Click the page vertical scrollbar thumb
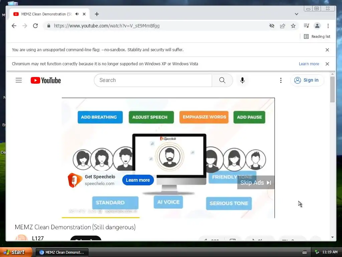The width and height of the screenshot is (342, 257). pos(332,89)
